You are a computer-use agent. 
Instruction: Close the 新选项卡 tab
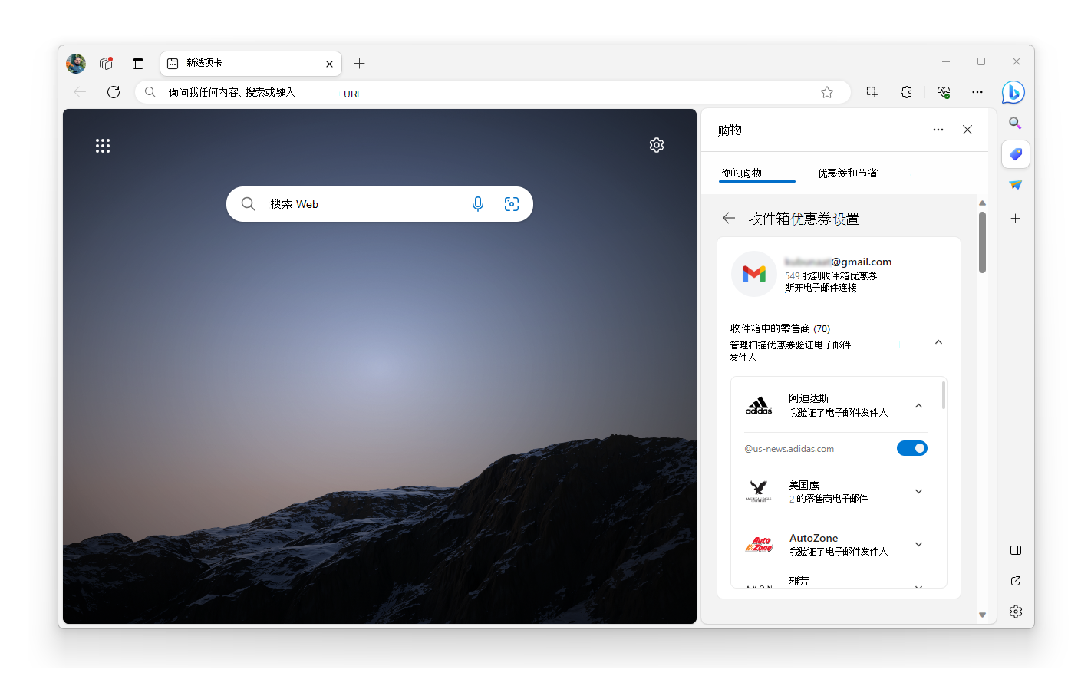(x=329, y=64)
